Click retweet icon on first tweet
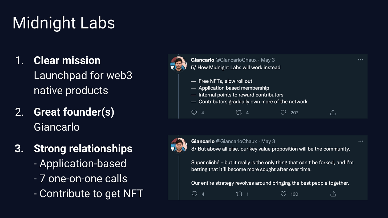Viewport: 388px width, 218px height. [x=239, y=113]
